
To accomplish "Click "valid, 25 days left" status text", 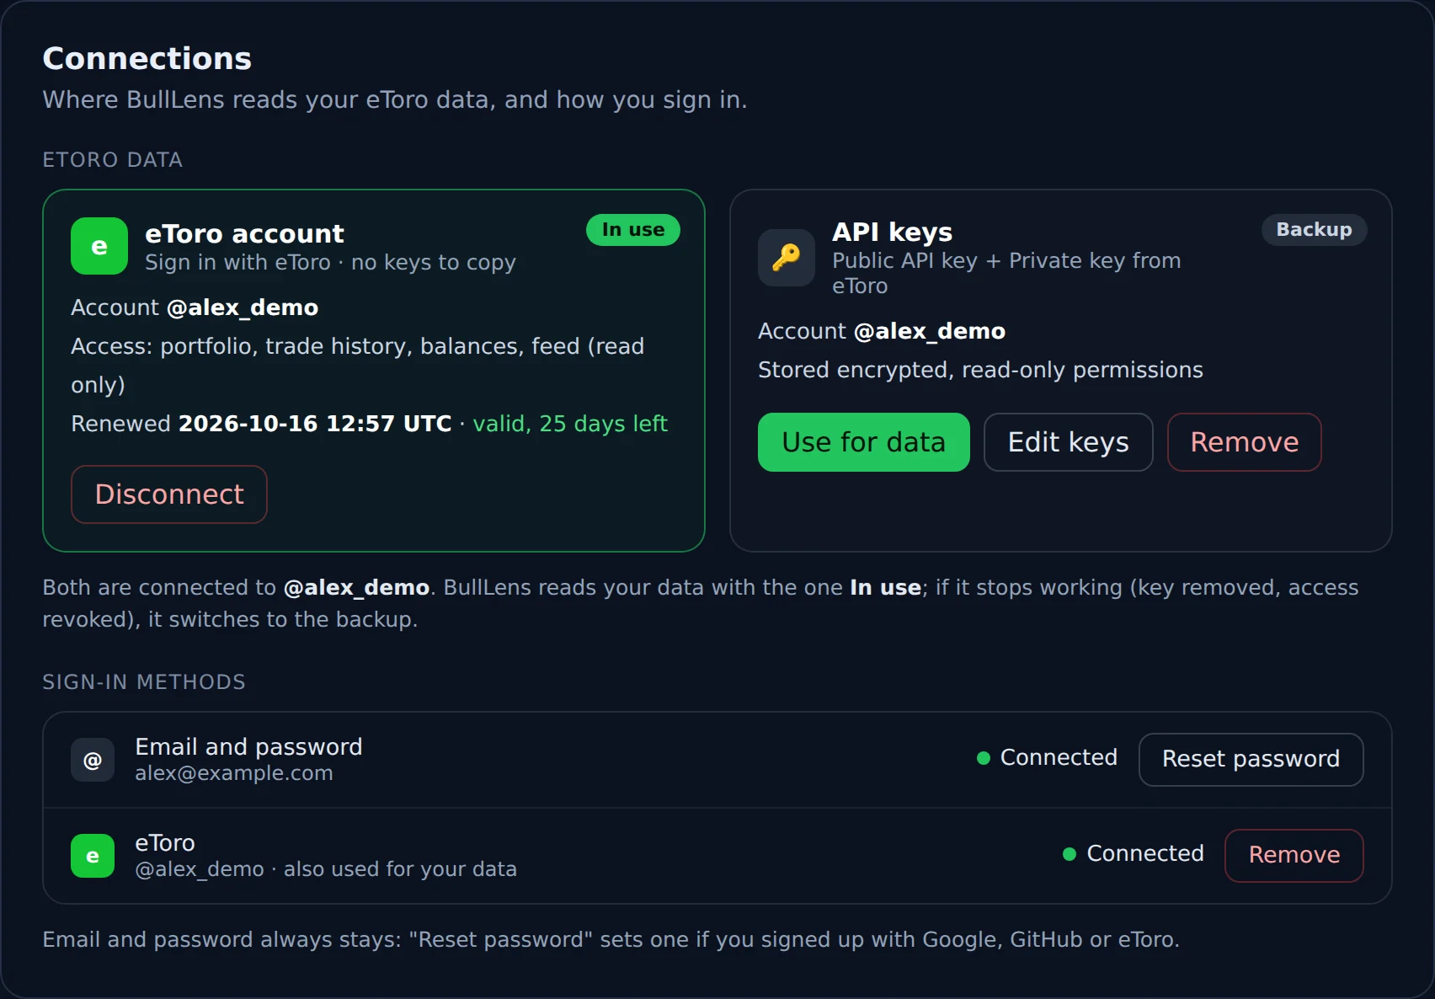I will point(570,424).
